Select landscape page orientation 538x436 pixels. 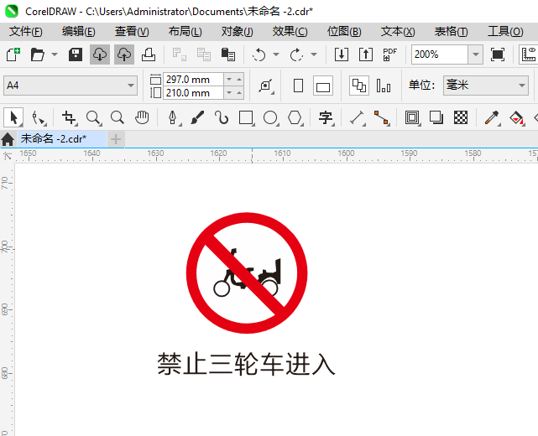pos(323,86)
